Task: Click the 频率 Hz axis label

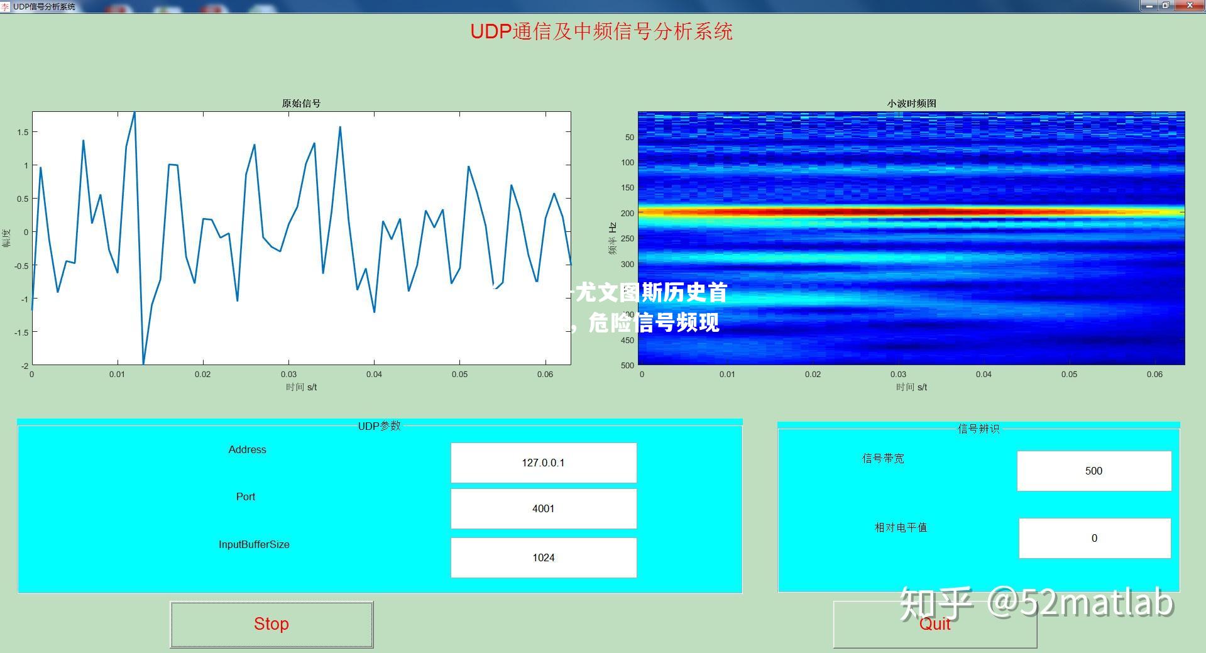Action: [612, 238]
